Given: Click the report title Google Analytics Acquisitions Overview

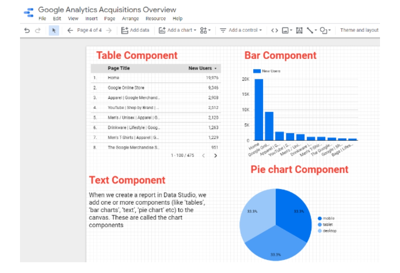Looking at the screenshot, I should click(107, 10).
